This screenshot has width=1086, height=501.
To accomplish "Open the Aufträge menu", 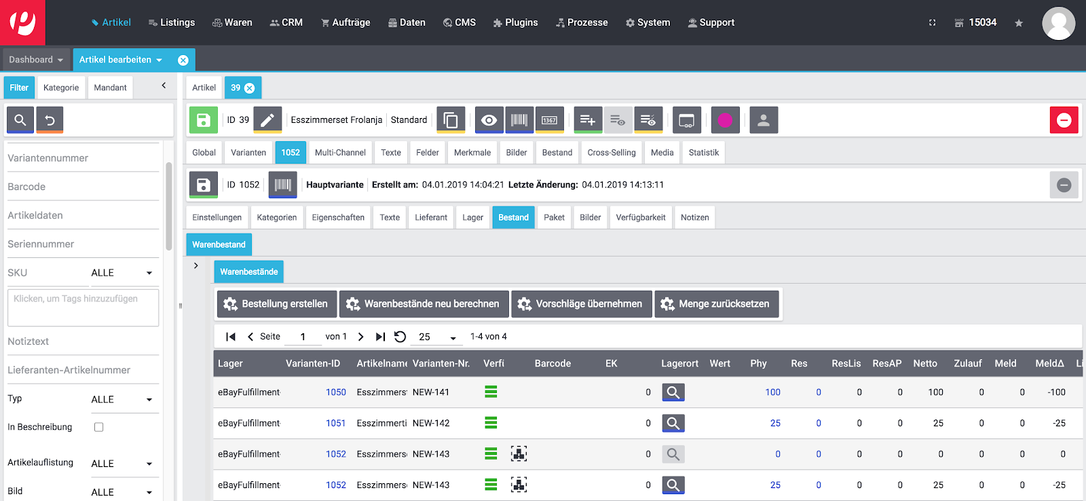I will [x=345, y=22].
